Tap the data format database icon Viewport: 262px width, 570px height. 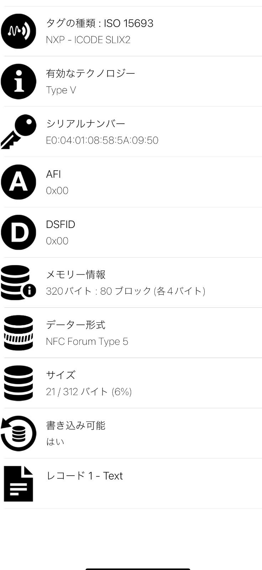pos(19,333)
